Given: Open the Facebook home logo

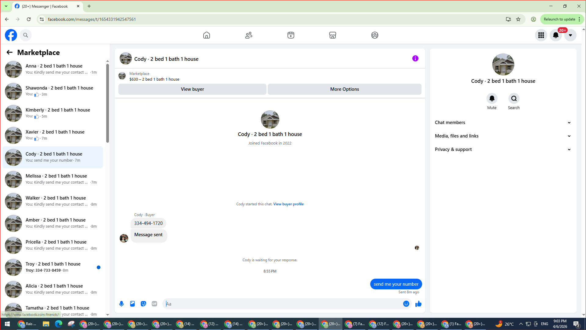Looking at the screenshot, I should point(11,35).
